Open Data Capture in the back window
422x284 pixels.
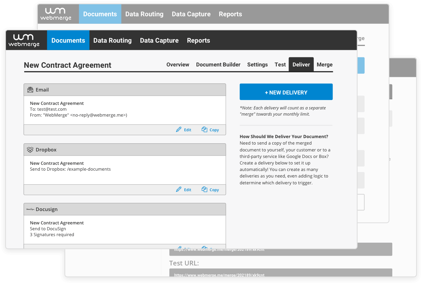coord(191,14)
